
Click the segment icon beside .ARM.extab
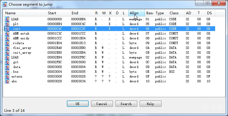coord(7,34)
